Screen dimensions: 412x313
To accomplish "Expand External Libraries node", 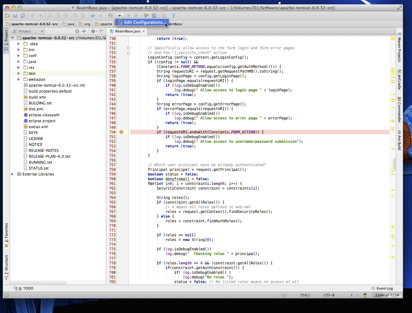I will tap(13, 174).
